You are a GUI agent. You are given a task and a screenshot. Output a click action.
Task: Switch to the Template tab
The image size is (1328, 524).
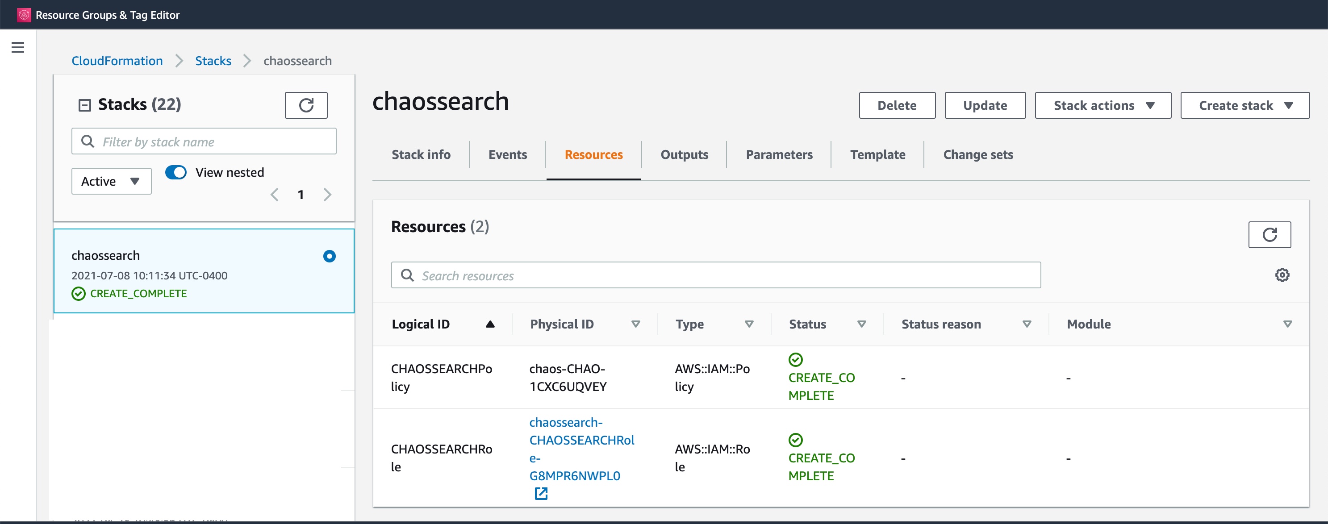pos(877,154)
